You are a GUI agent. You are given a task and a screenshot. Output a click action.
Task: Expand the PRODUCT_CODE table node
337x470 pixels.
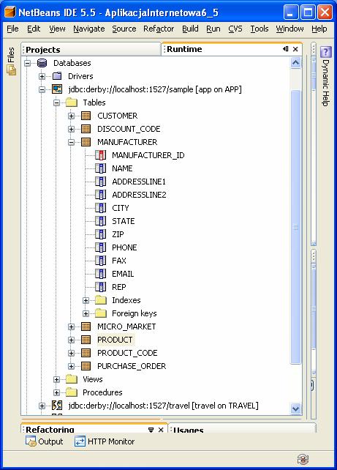pyautogui.click(x=71, y=353)
